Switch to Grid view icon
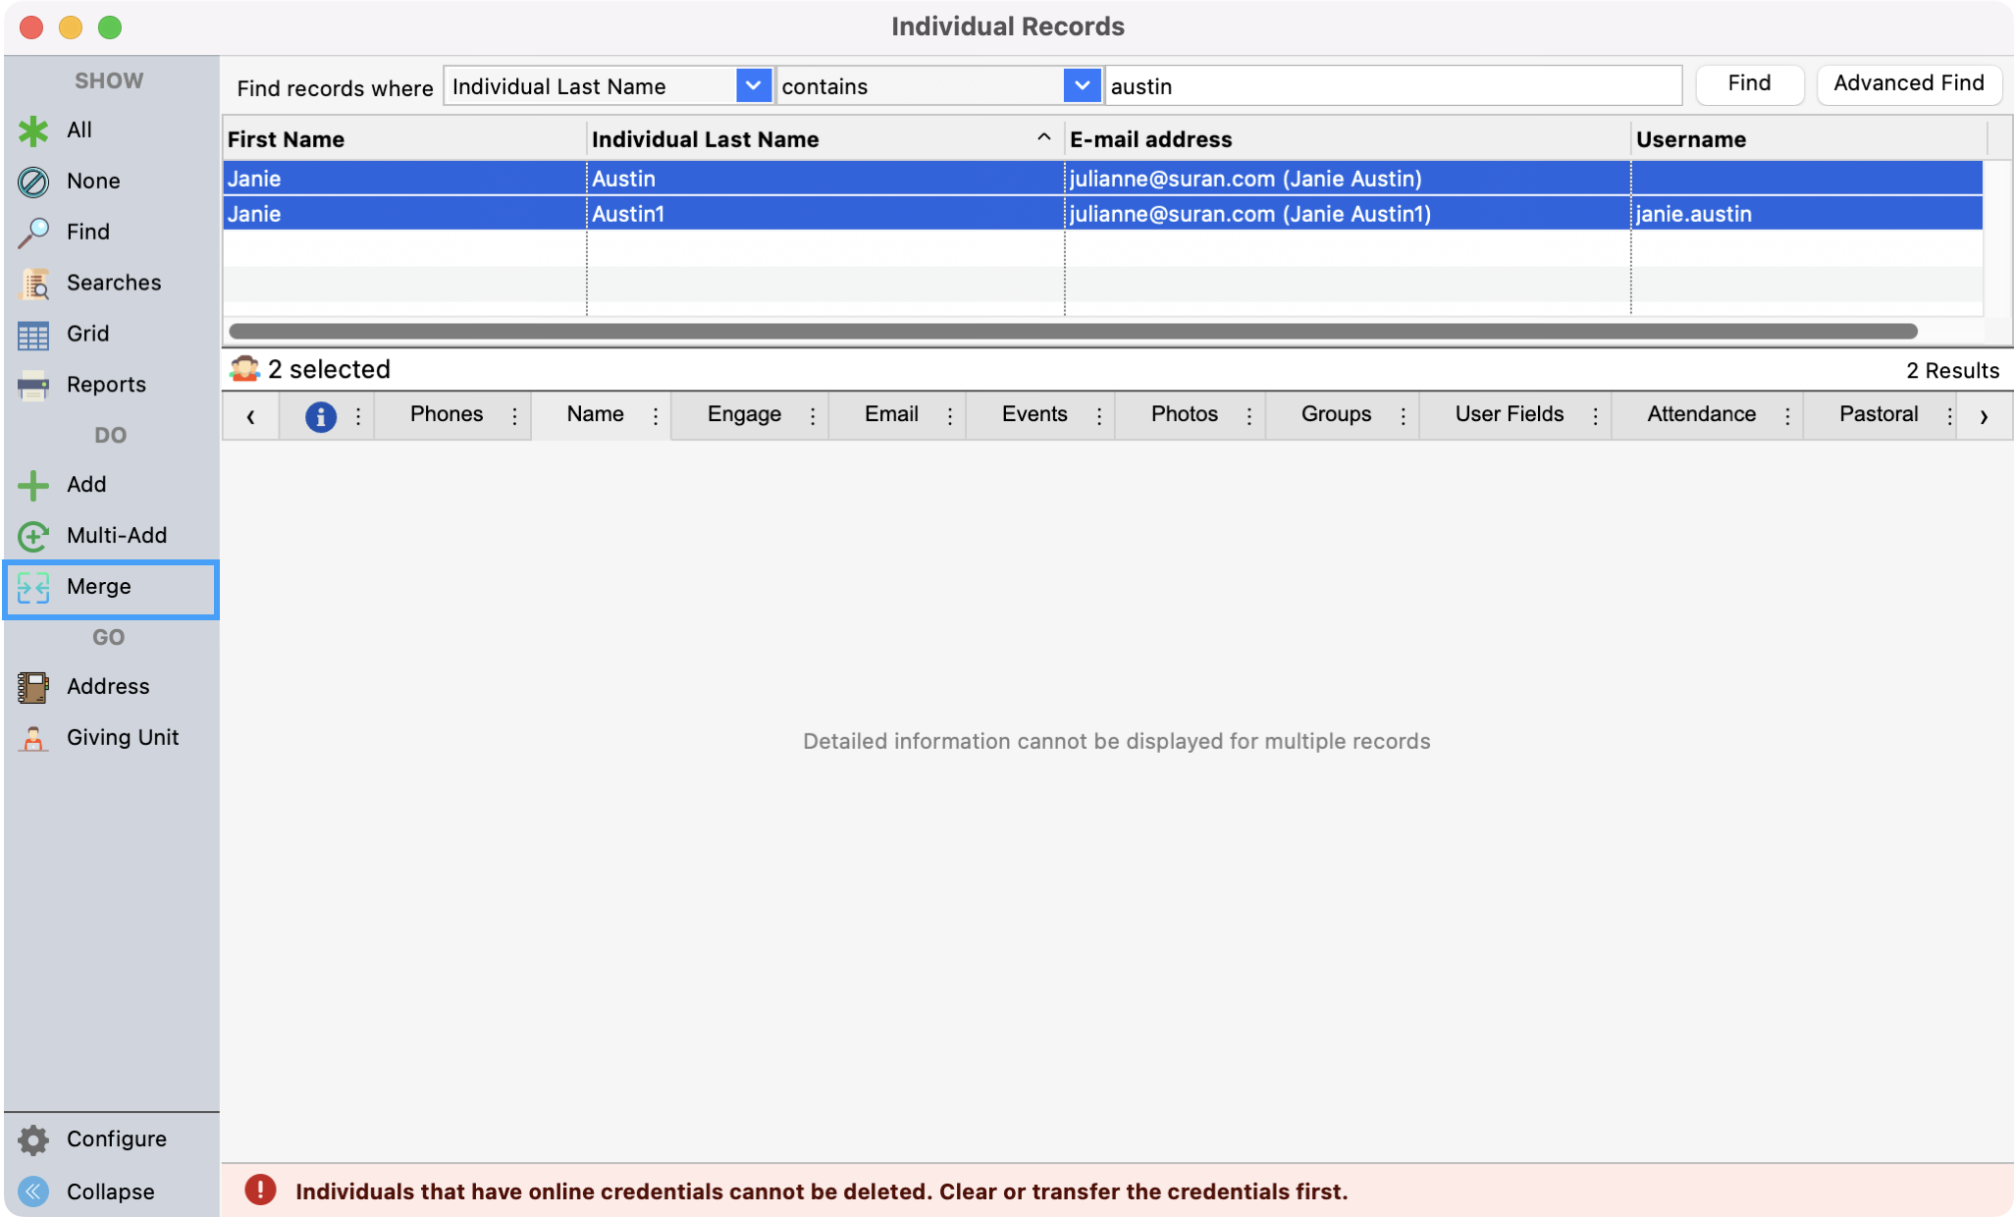 click(x=33, y=335)
